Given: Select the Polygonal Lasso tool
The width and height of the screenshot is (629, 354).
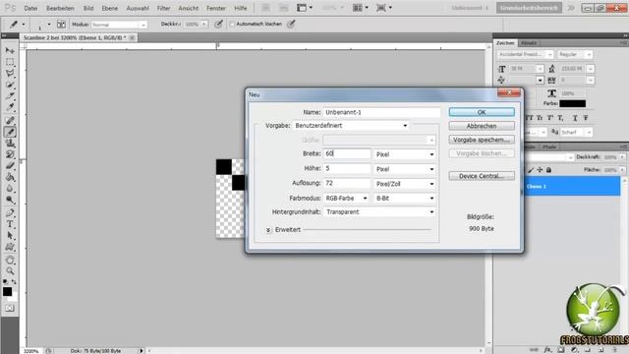Looking at the screenshot, I should (10, 74).
